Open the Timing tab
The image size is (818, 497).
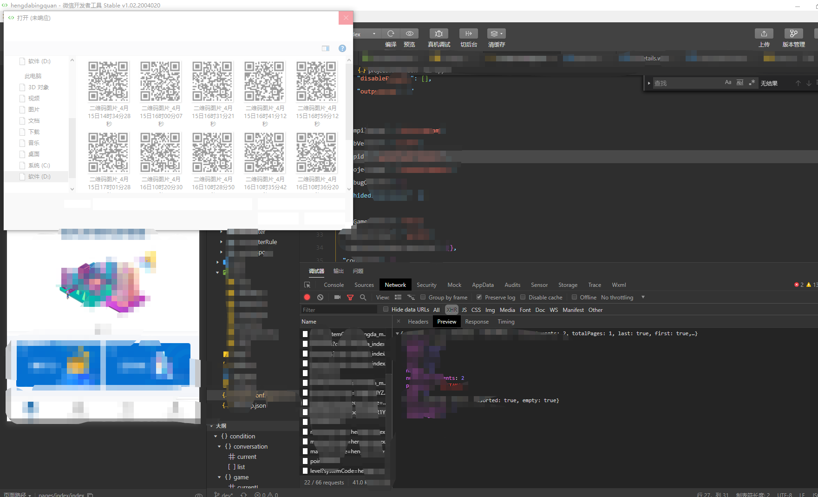click(506, 322)
